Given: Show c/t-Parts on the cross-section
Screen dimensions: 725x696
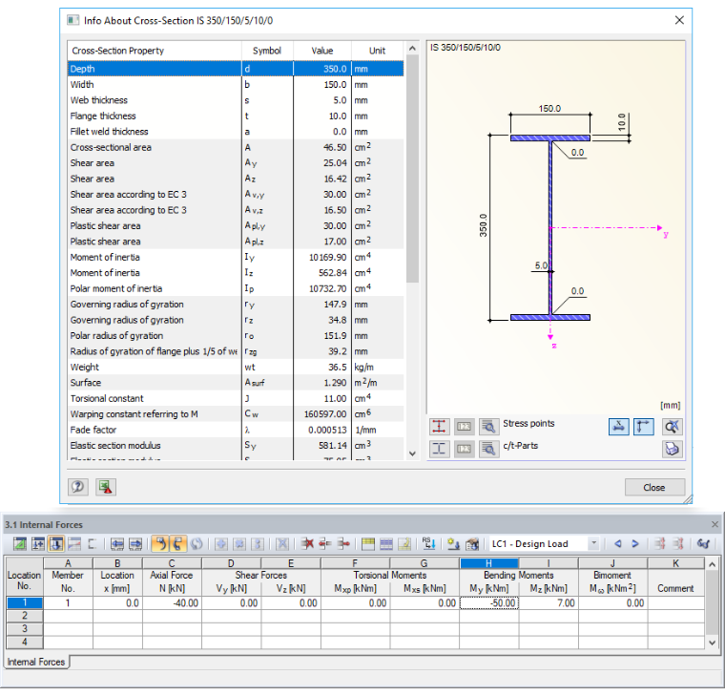Looking at the screenshot, I should click(439, 449).
